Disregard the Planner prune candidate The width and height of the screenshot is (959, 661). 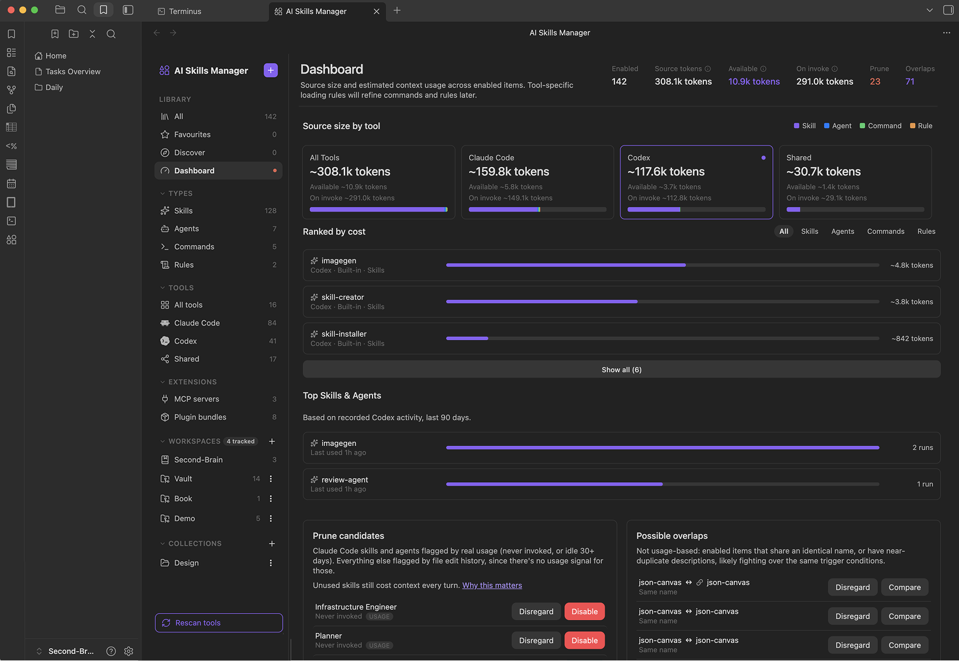pyautogui.click(x=536, y=641)
